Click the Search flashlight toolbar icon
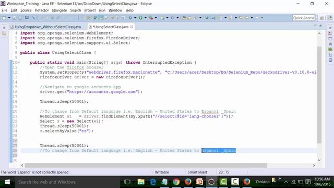Screen dimensions: 334x188 195,18
